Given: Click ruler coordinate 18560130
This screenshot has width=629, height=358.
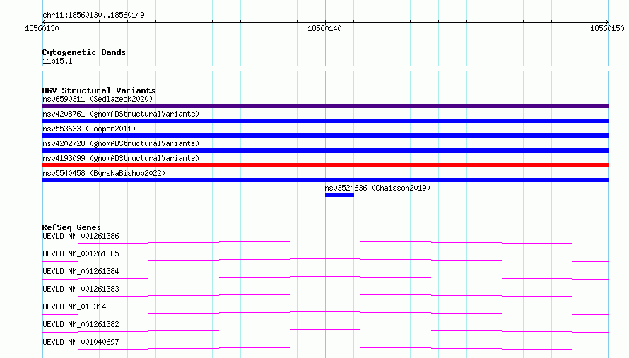Looking at the screenshot, I should click(x=42, y=28).
